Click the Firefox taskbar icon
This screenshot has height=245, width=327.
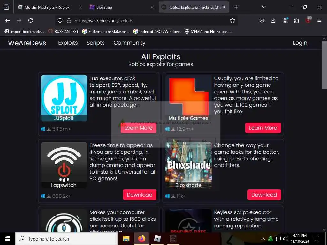coord(141,239)
